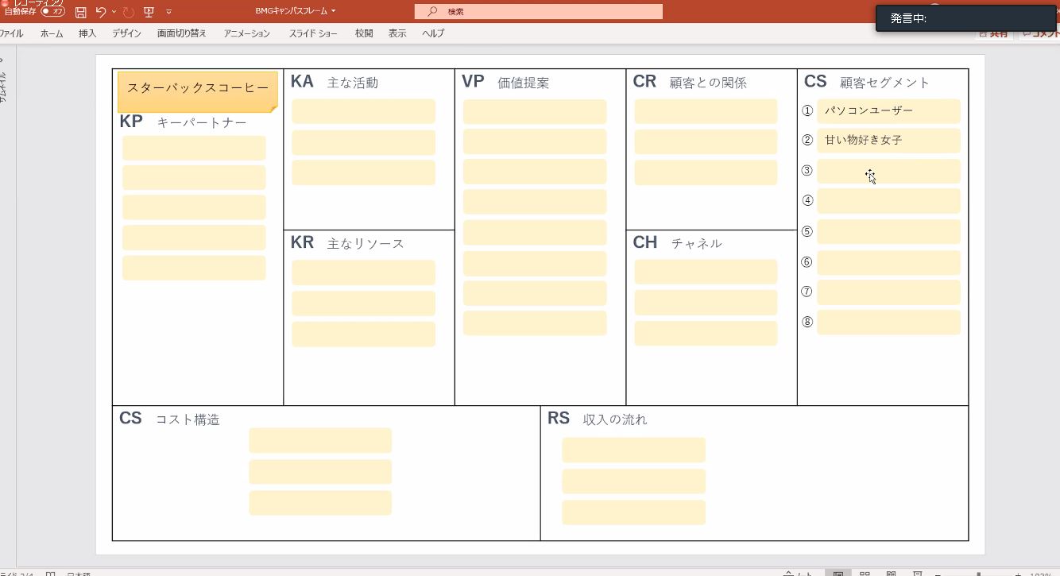The image size is (1060, 576).
Task: Open the 挿入 ribbon tab
Action: pos(87,33)
